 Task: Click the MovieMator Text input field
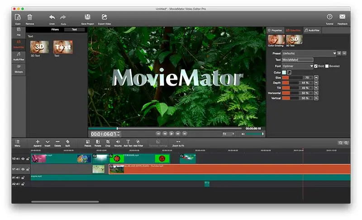click(298, 60)
